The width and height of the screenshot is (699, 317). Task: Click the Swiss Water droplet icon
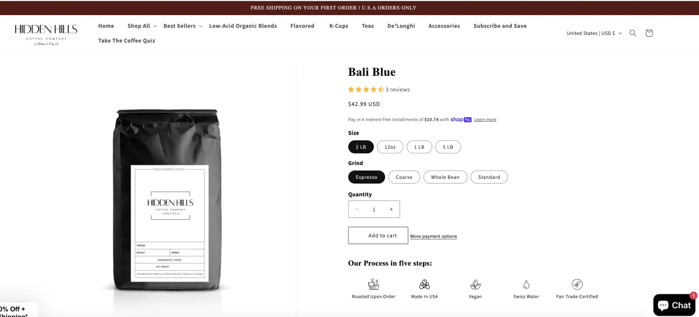[526, 284]
